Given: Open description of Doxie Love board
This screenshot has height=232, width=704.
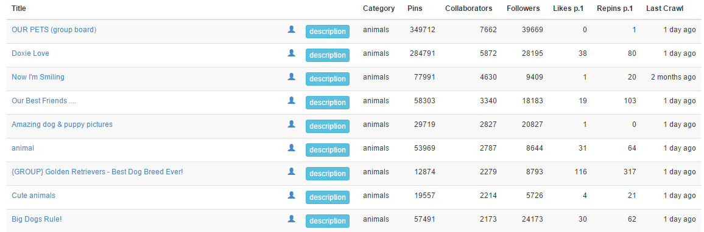Looking at the screenshot, I should click(327, 55).
